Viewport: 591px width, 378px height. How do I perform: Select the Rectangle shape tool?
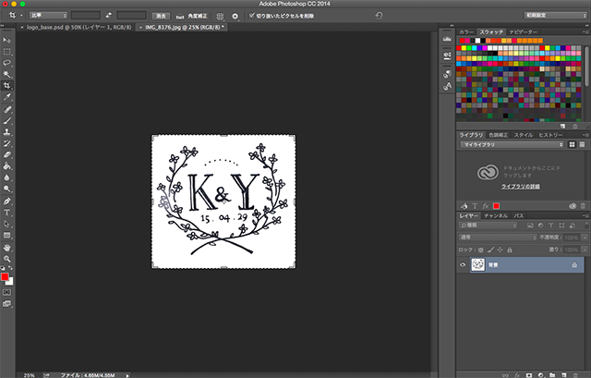[x=6, y=236]
